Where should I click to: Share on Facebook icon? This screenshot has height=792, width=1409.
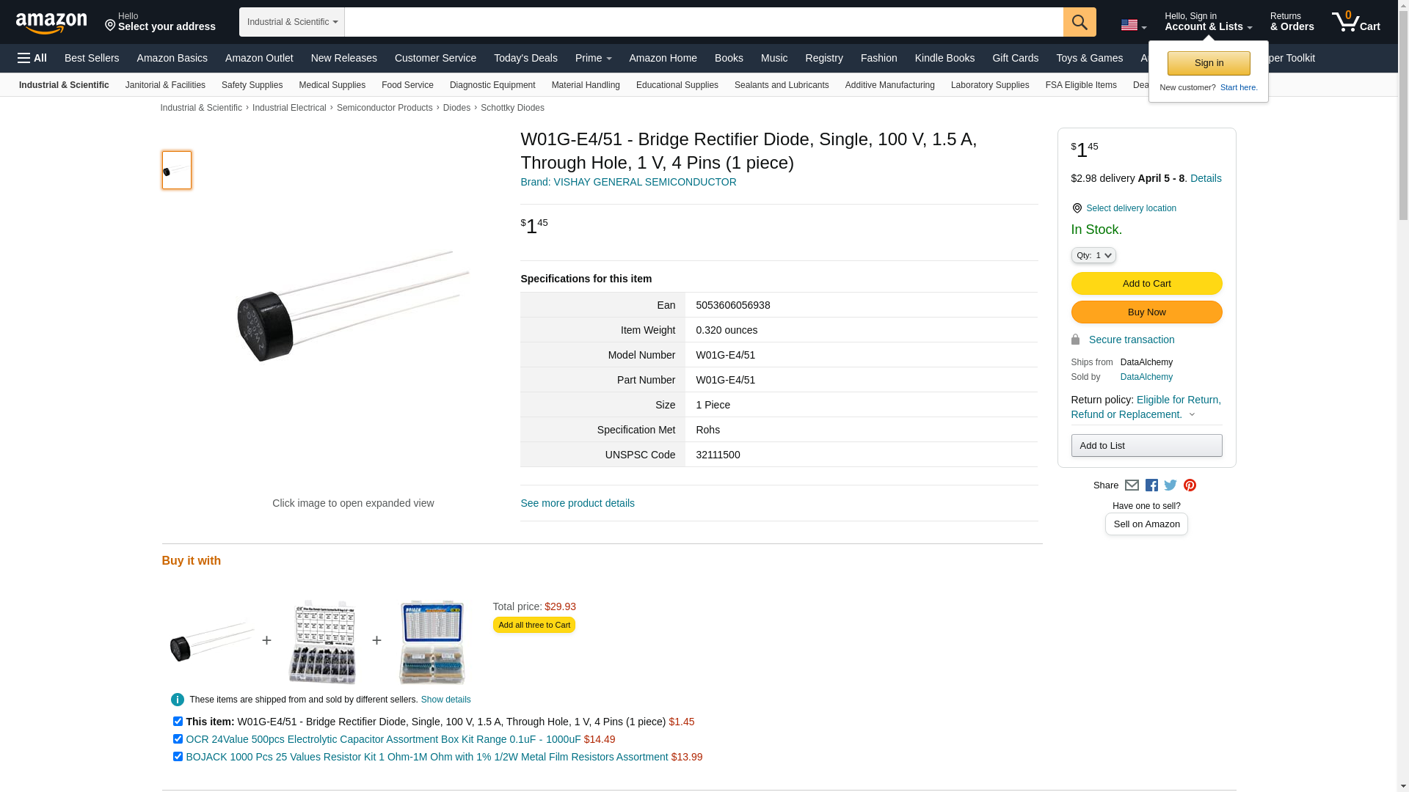pos(1151,485)
